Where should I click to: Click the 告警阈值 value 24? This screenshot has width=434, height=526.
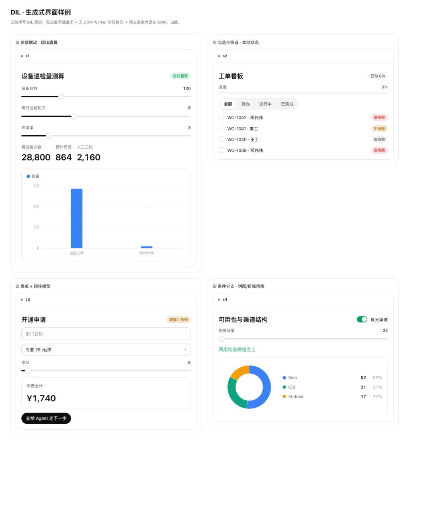pos(385,331)
